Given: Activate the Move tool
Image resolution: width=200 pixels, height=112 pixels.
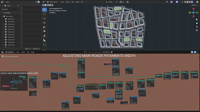Looking at the screenshot, I should (44, 19).
